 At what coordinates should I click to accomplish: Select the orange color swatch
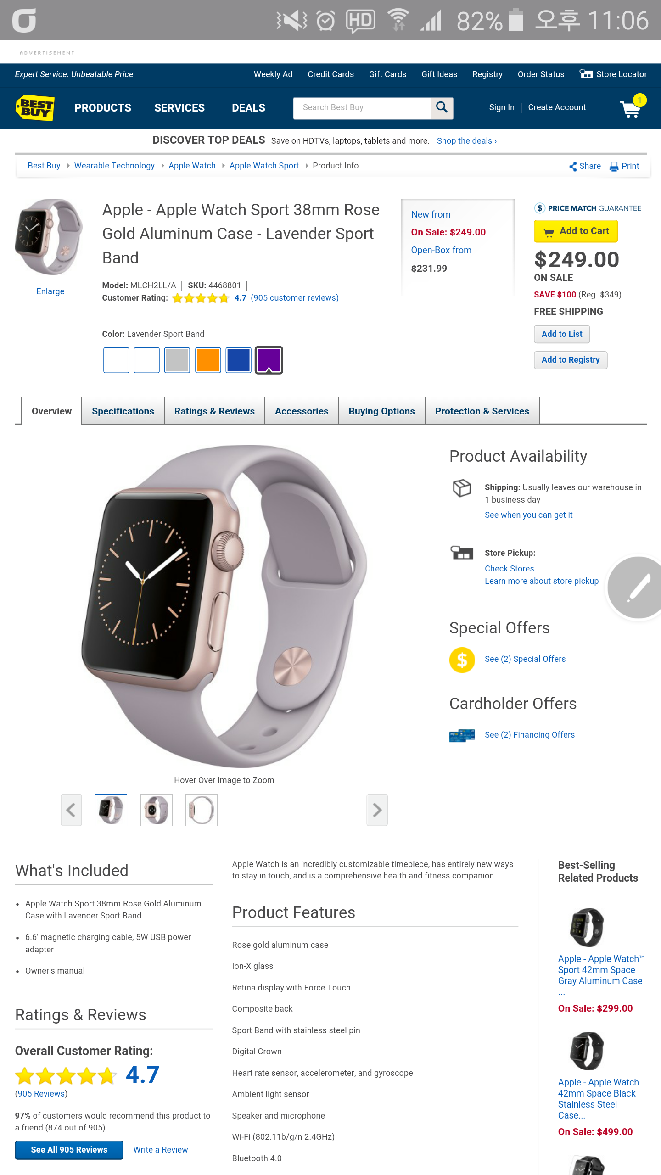coord(208,360)
